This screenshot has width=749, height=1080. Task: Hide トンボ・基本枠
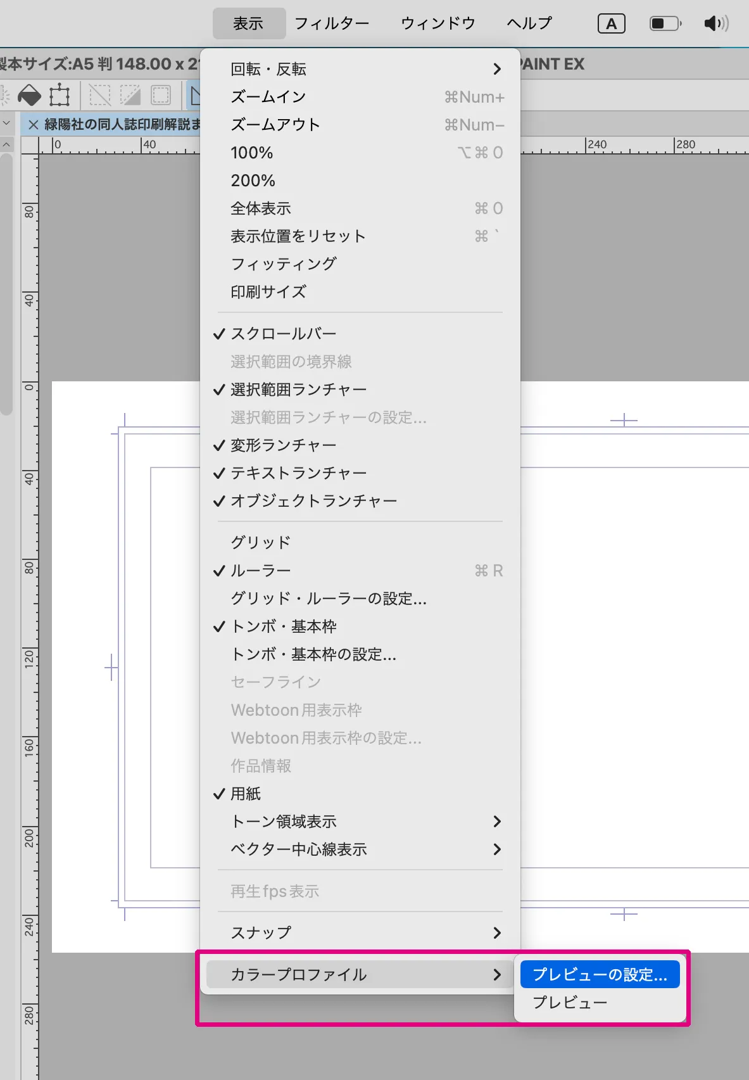(360, 626)
